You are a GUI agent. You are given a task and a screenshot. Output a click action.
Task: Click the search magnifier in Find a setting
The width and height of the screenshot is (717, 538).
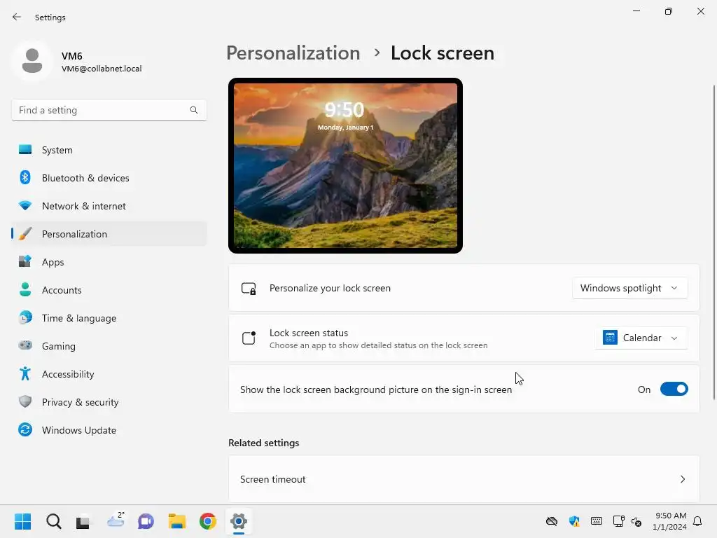click(x=194, y=110)
